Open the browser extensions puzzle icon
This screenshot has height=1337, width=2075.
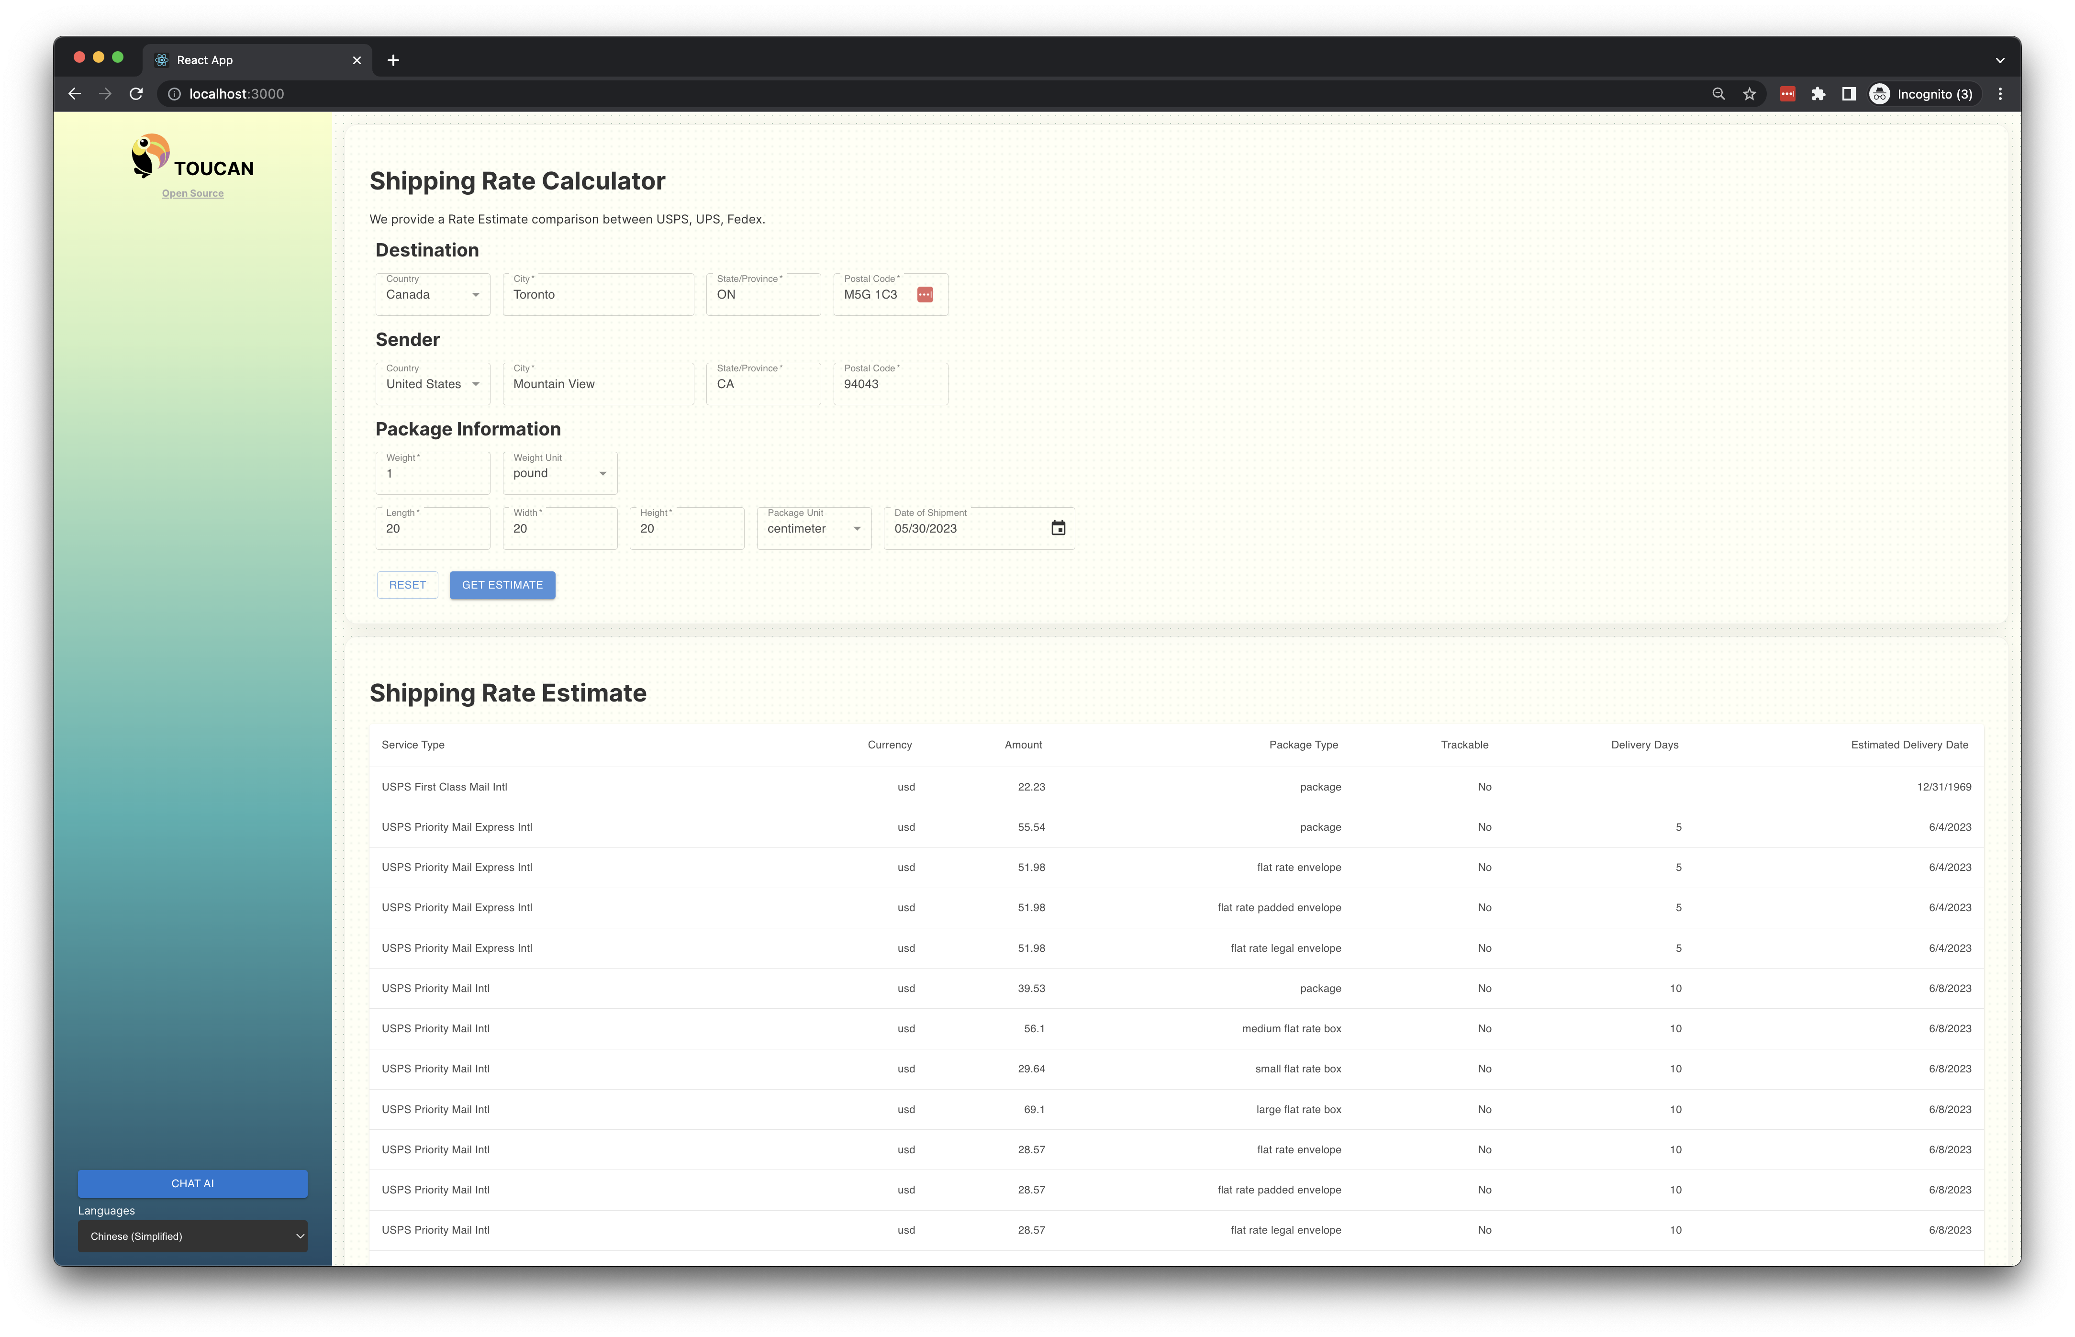point(1818,94)
